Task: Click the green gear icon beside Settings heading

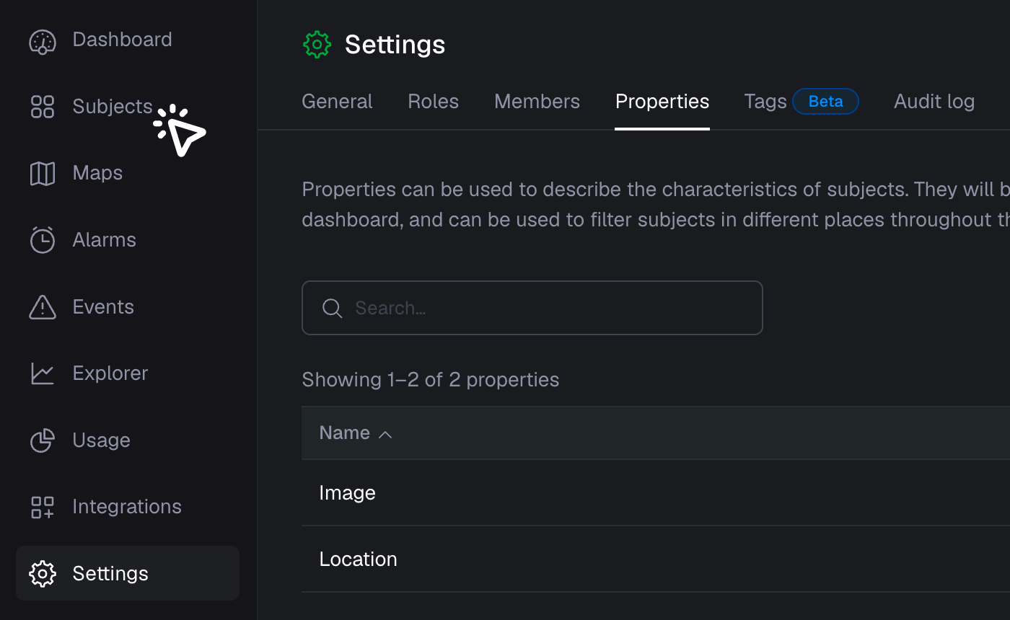Action: pos(317,45)
